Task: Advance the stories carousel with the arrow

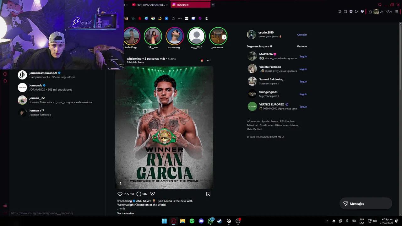Action: tap(224, 37)
